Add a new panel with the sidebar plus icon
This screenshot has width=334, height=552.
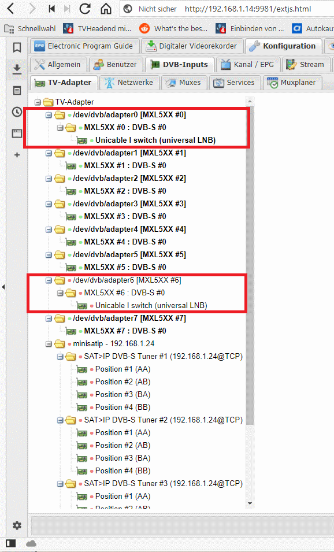(x=17, y=155)
